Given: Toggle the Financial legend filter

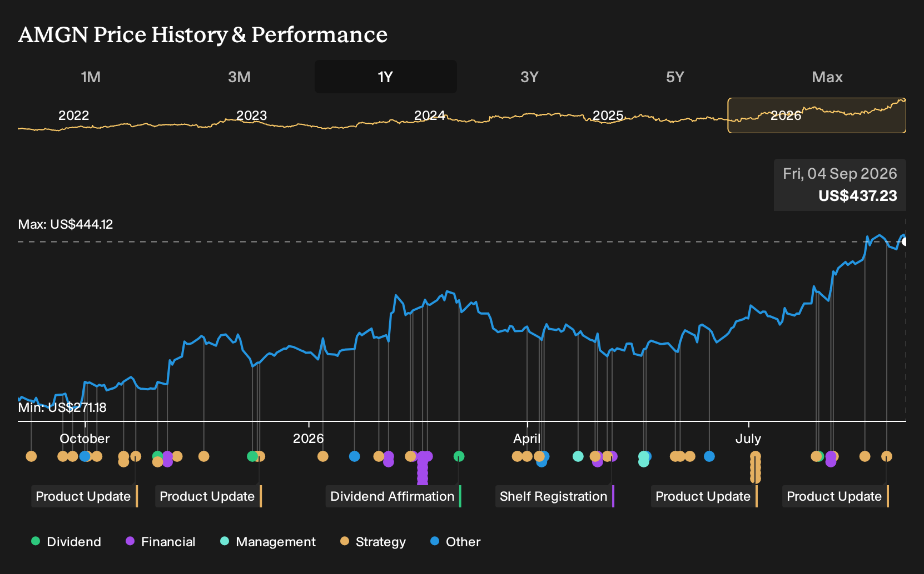Looking at the screenshot, I should 161,542.
